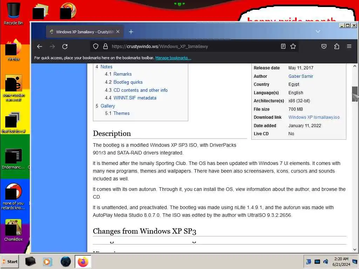The width and height of the screenshot is (359, 269).
Task: Open the Recycle Bin desktop icon
Action: coord(13,13)
